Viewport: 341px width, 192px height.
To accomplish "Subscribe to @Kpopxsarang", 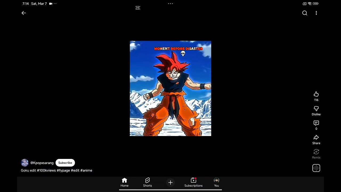I will [x=65, y=163].
